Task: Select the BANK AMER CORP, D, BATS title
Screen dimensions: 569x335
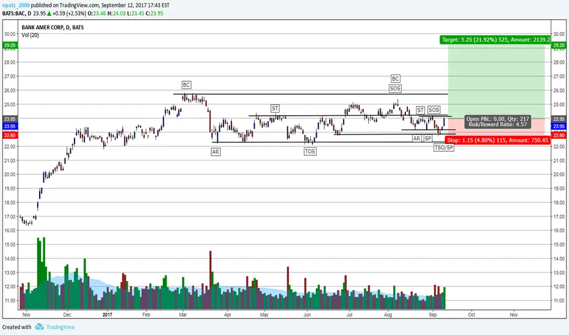Action: coord(53,27)
